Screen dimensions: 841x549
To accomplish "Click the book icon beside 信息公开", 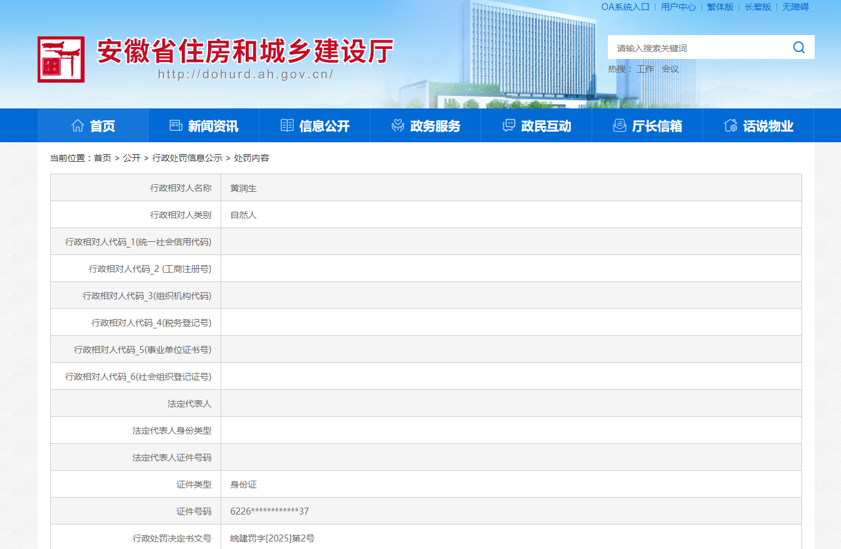I will tap(287, 125).
